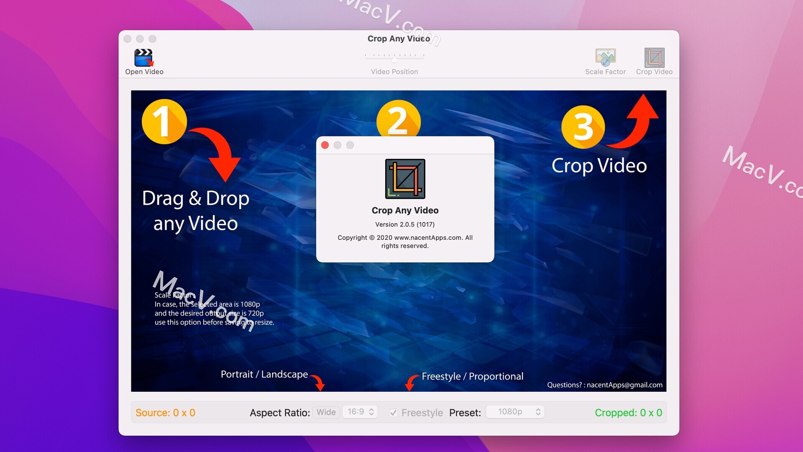
Task: Open the 1080p preset dropdown
Action: [515, 412]
